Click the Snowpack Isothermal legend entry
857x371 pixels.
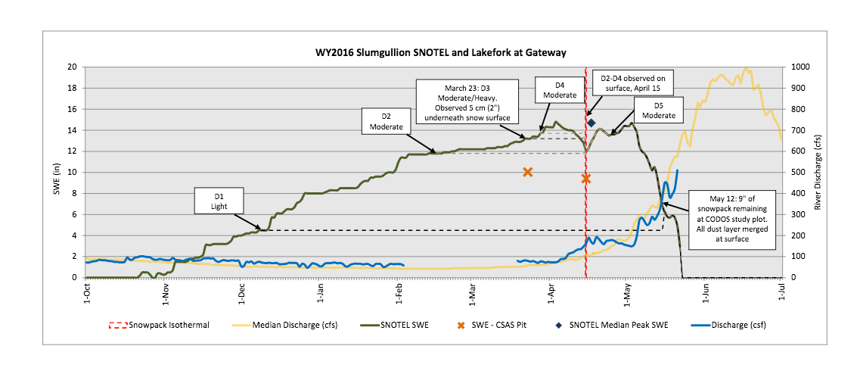tap(159, 325)
